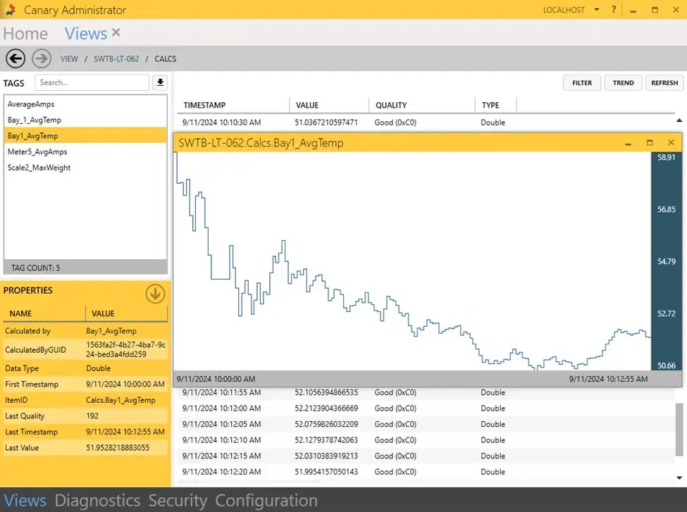Click the REFRESH button
This screenshot has width=687, height=512.
(x=664, y=82)
